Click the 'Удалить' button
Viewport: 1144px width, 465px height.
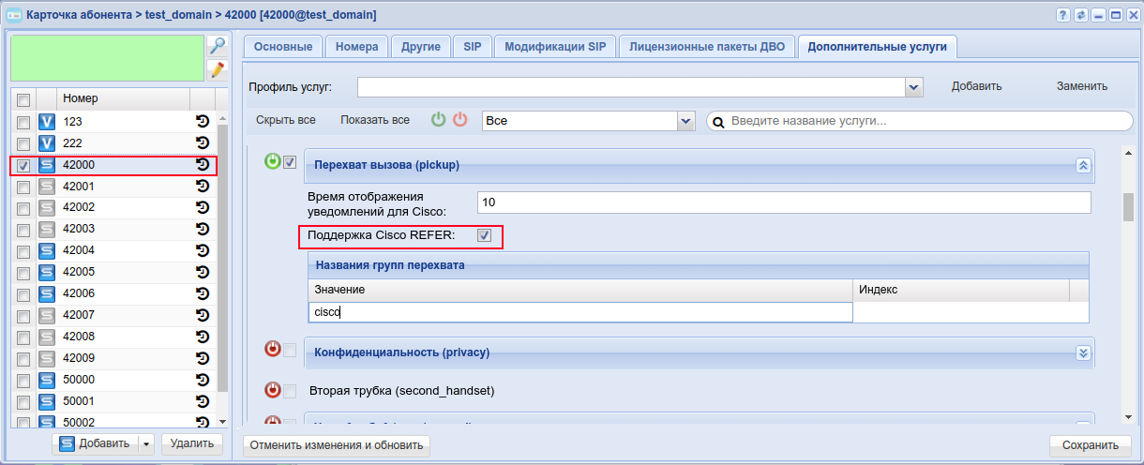pyautogui.click(x=191, y=443)
